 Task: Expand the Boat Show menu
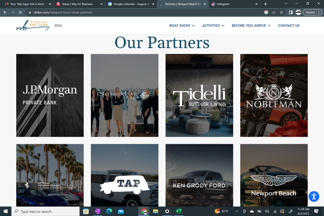182,25
